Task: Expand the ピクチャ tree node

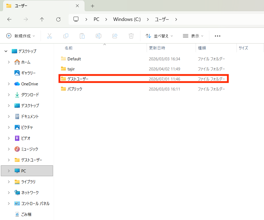Action: (x=9, y=127)
